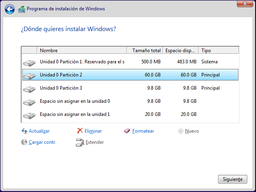Format the partition with the Formatear link

(x=143, y=131)
